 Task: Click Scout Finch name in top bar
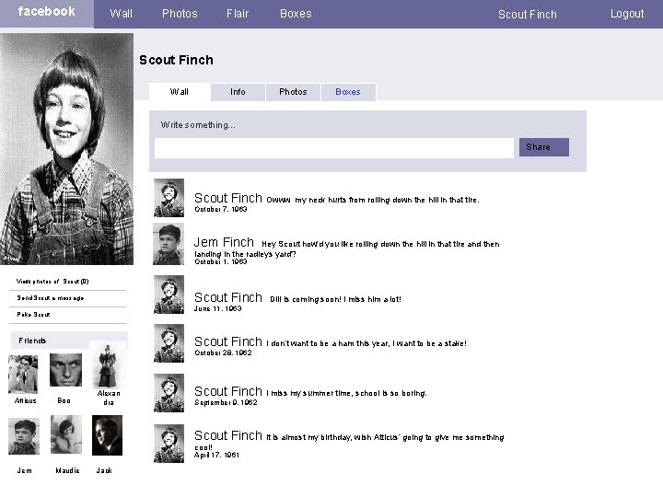(x=528, y=15)
